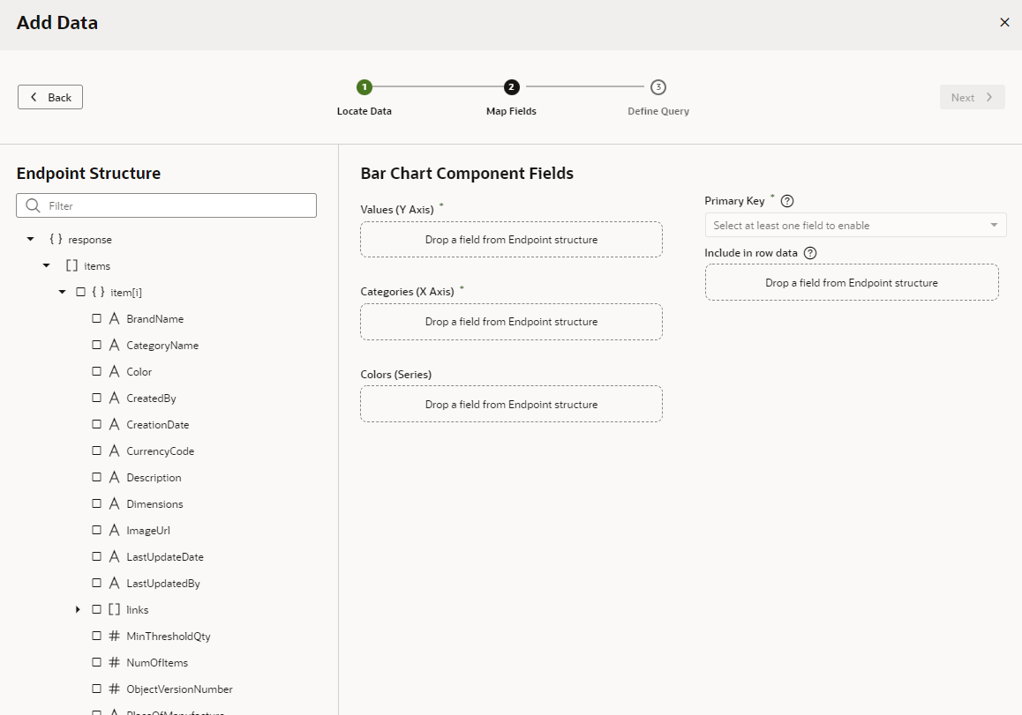Click the string type icon beside BrandName
1022x715 pixels.
114,319
